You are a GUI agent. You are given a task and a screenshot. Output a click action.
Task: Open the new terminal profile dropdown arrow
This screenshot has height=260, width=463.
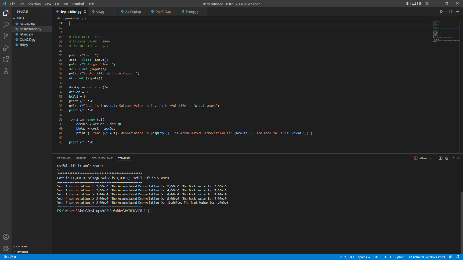coord(436,158)
